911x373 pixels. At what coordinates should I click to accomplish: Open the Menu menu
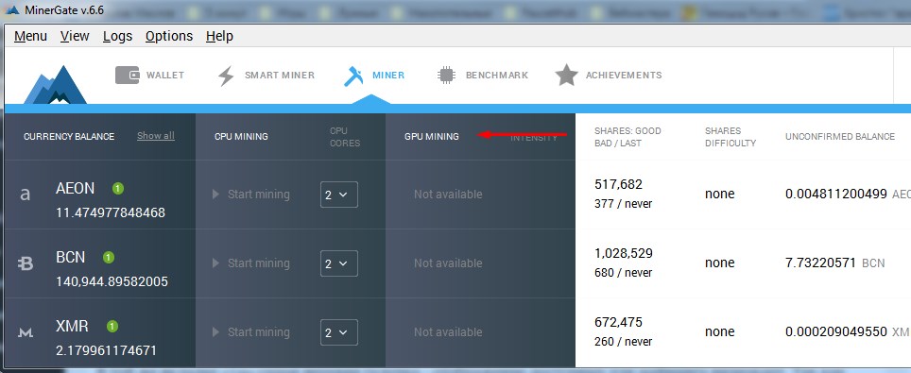(31, 36)
